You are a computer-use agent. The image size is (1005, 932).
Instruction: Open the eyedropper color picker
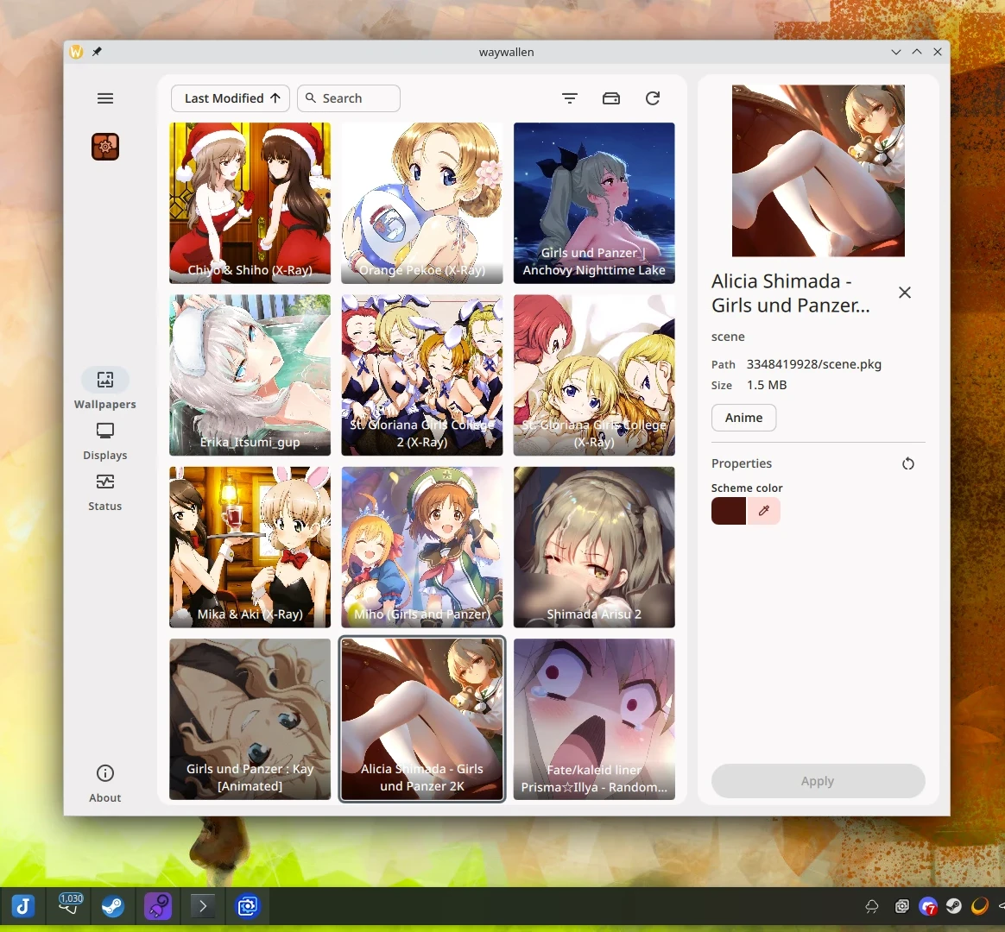click(x=763, y=511)
